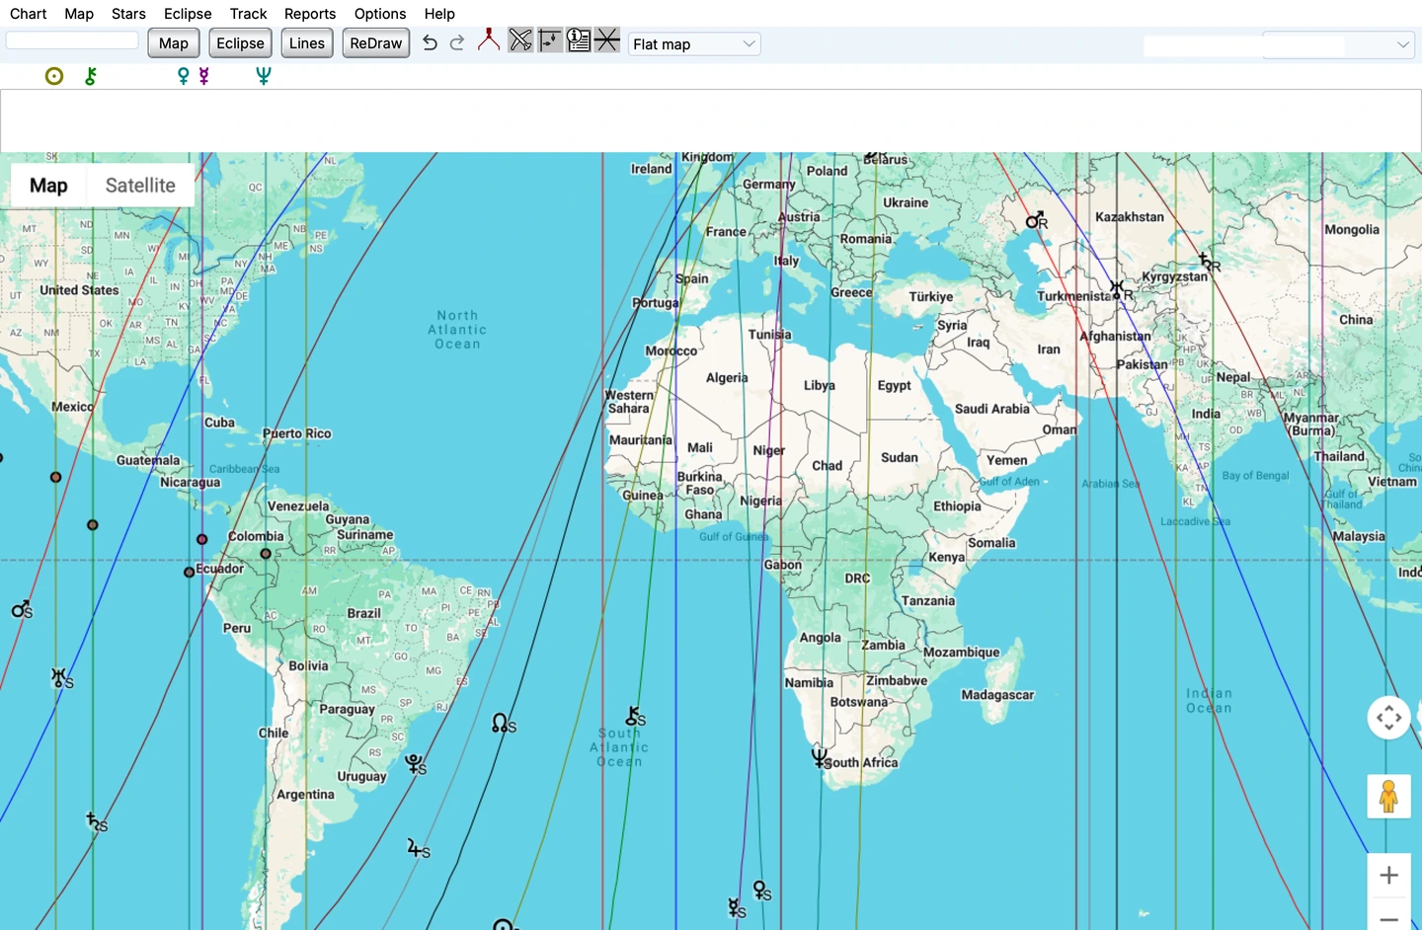Open the Stars menu
Viewport: 1422px width, 930px height.
(x=128, y=14)
